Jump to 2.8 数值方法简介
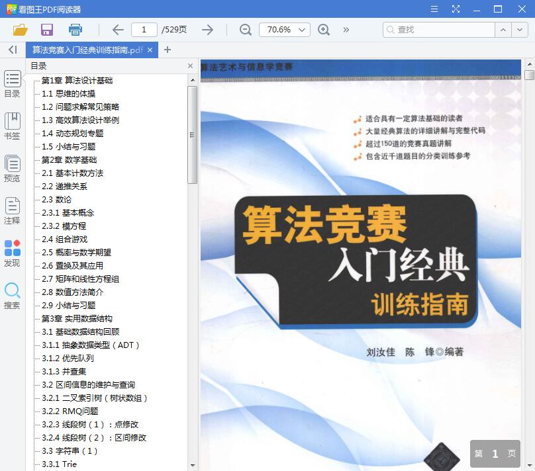The width and height of the screenshot is (535, 471). [72, 292]
